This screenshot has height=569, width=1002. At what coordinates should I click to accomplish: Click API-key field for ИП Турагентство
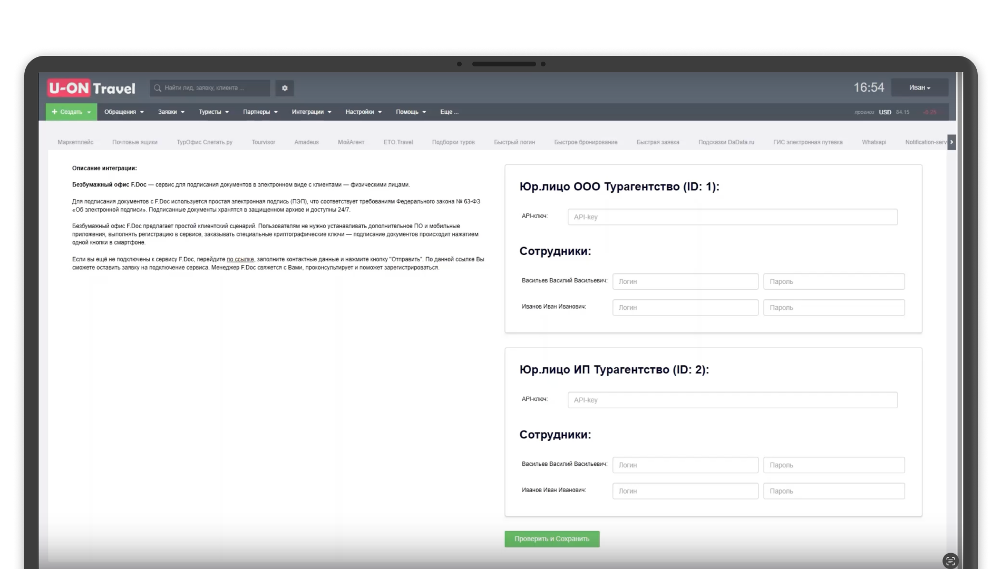732,400
